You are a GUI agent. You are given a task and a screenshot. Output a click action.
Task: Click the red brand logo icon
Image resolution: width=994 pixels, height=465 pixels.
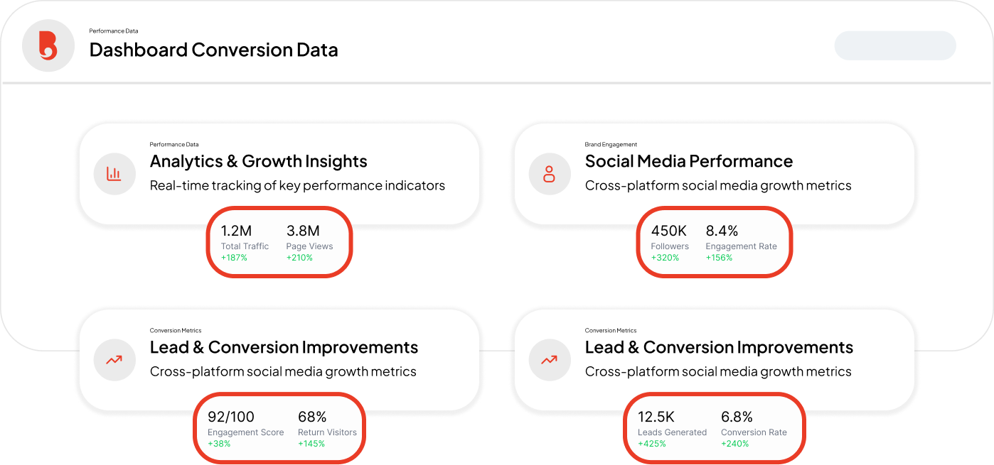tap(48, 45)
